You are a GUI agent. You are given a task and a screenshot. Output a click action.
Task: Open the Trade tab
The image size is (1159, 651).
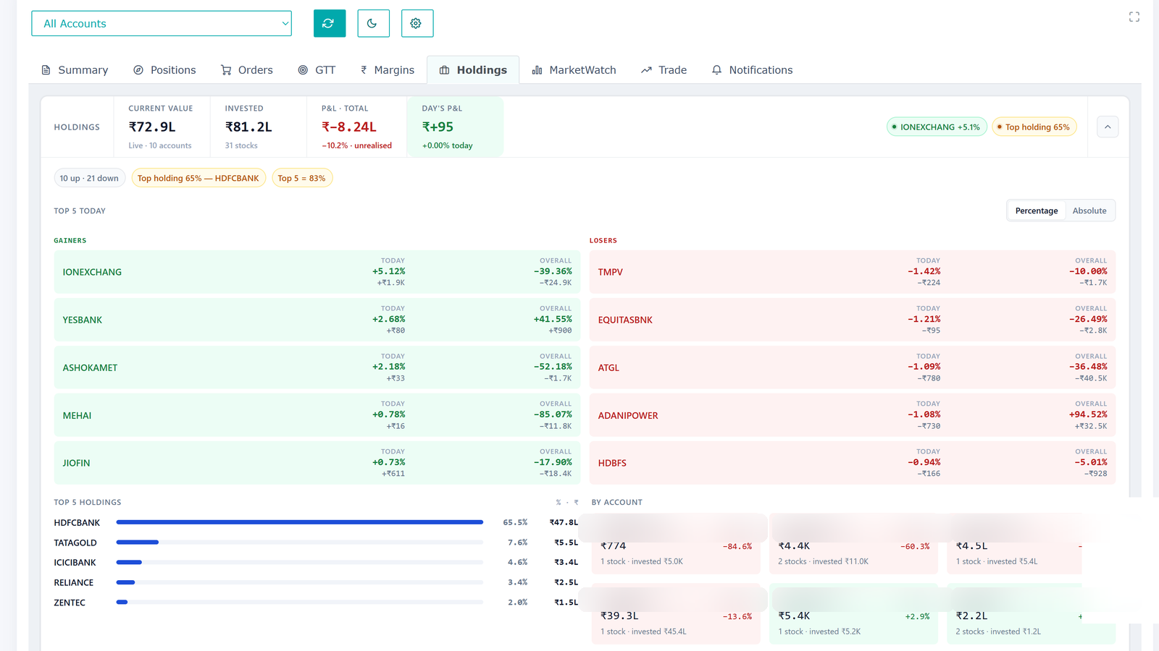(x=664, y=70)
